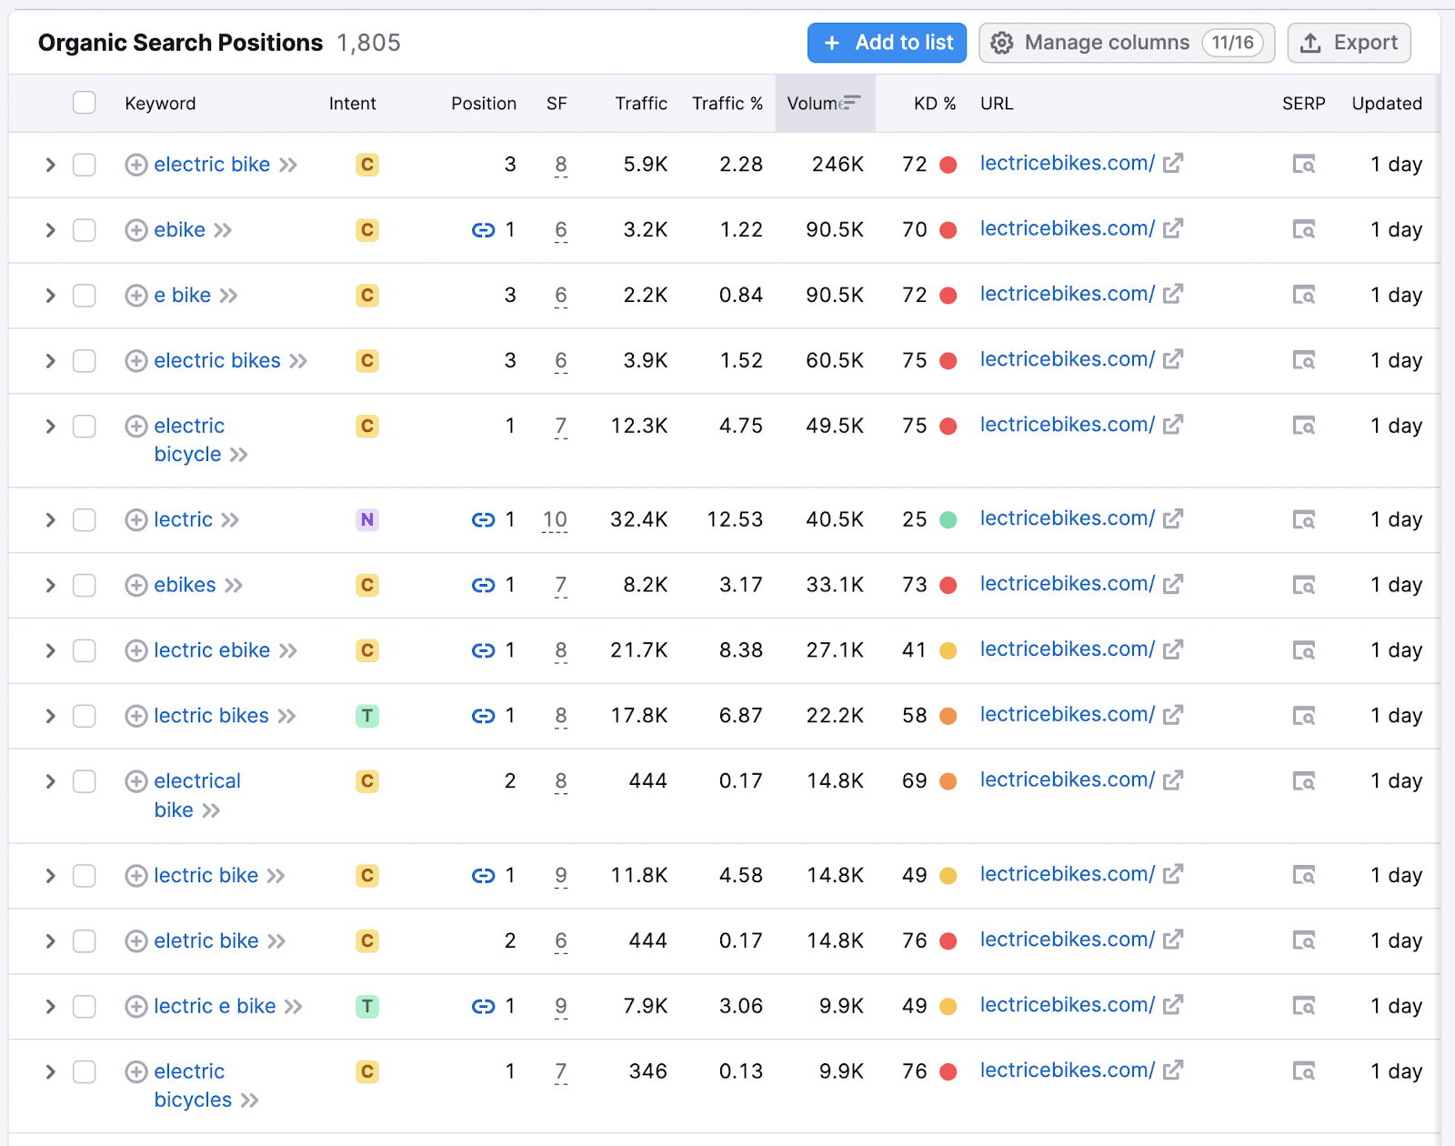View SERP snapshot for lectric row

(x=1304, y=520)
